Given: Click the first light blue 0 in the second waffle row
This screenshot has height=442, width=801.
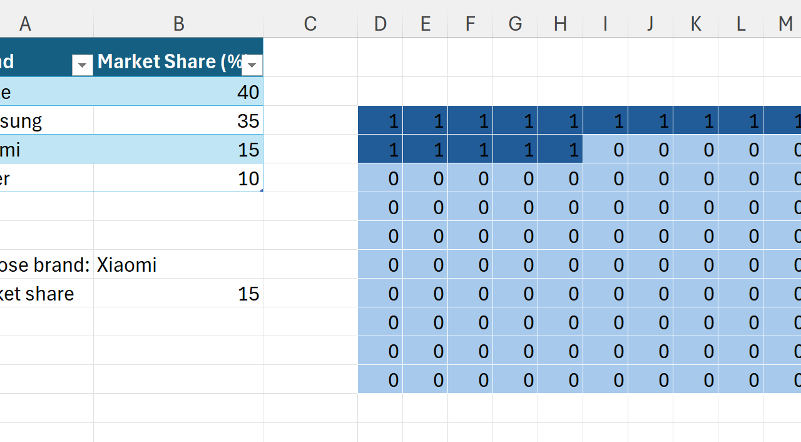Looking at the screenshot, I should tap(605, 150).
